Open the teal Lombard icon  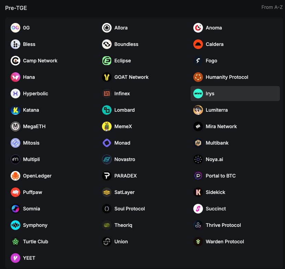pyautogui.click(x=107, y=110)
